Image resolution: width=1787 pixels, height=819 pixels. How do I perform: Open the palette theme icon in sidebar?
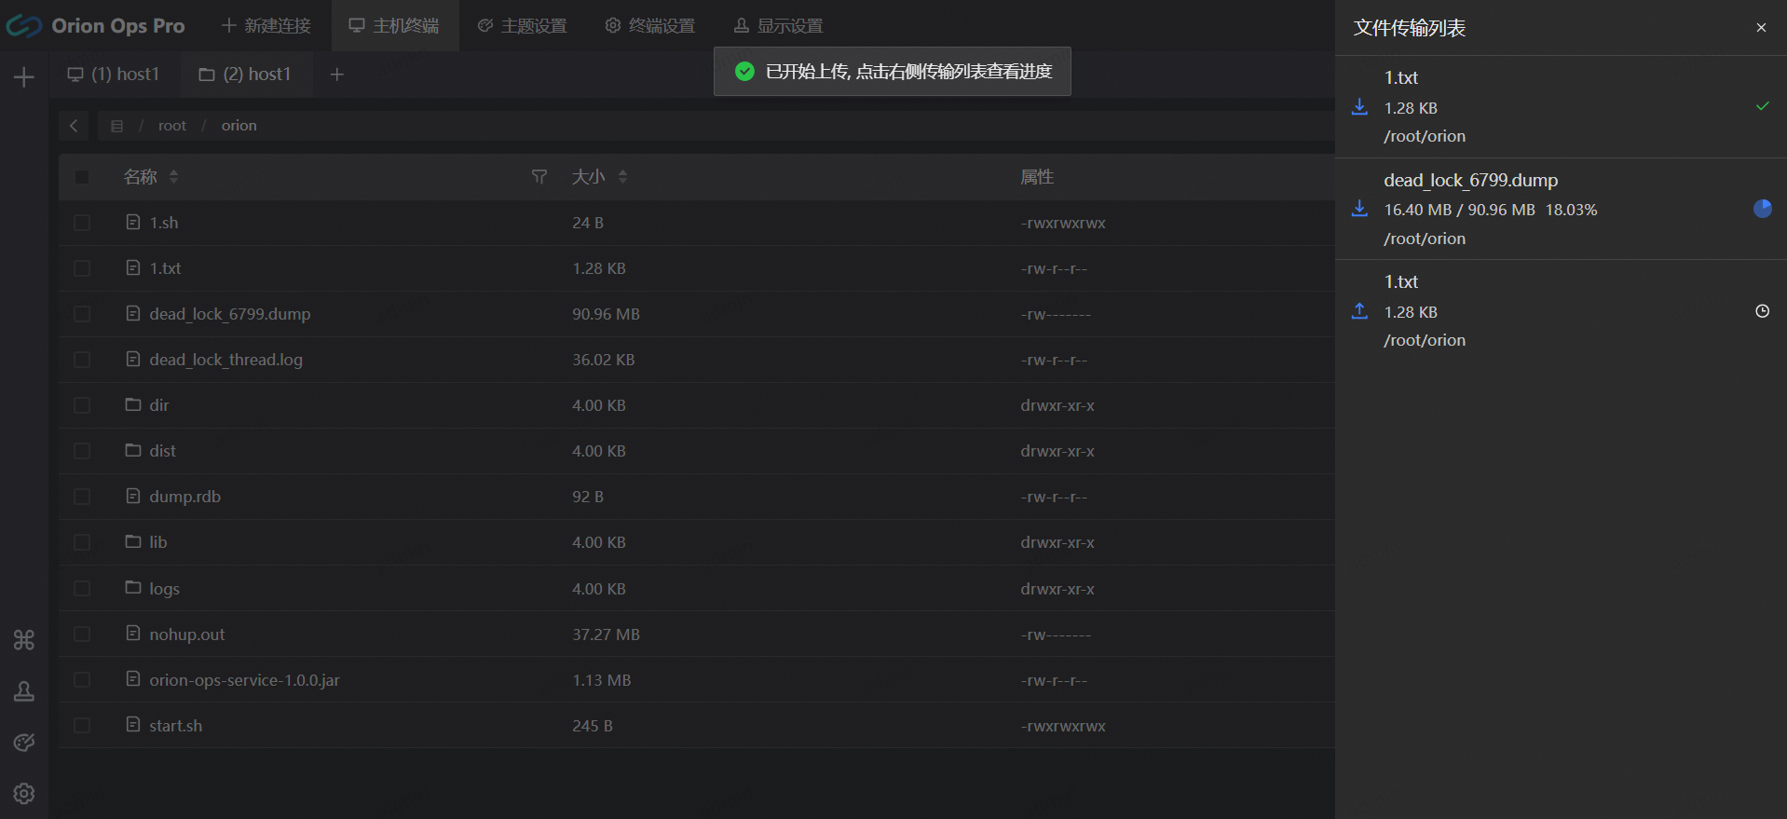pos(24,742)
